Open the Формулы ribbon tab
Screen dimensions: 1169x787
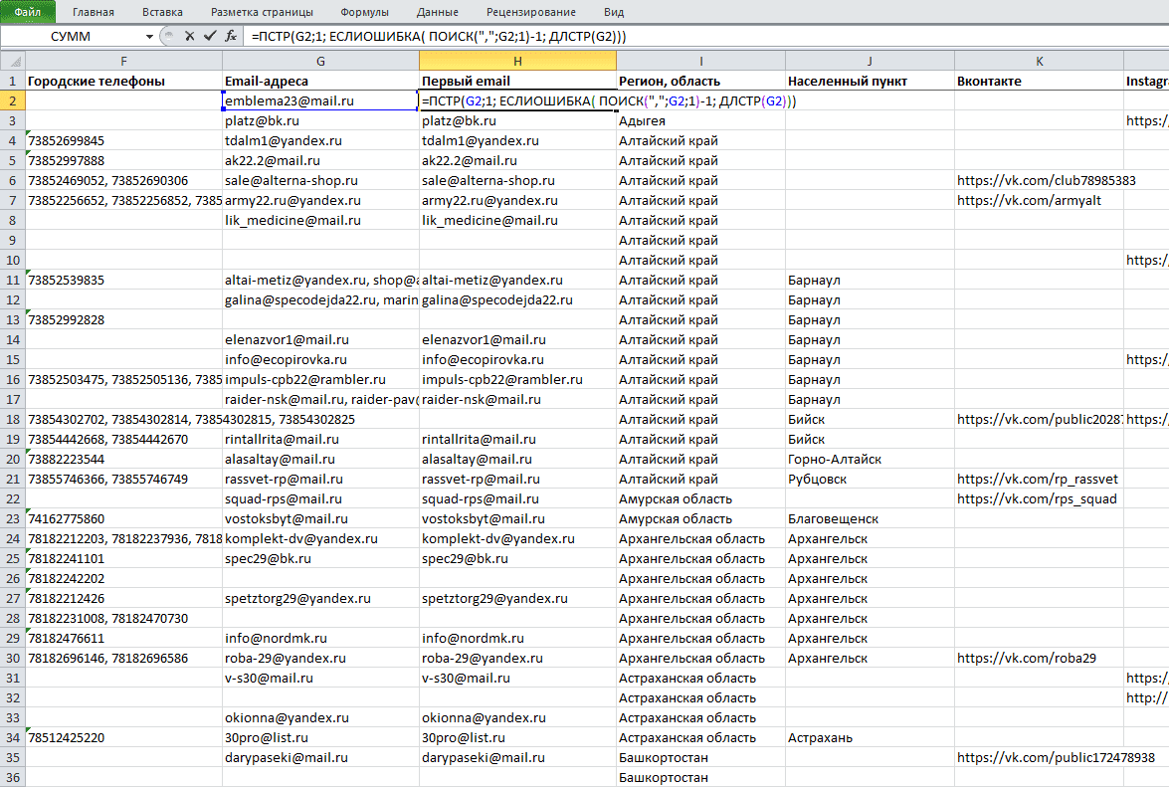coord(364,12)
